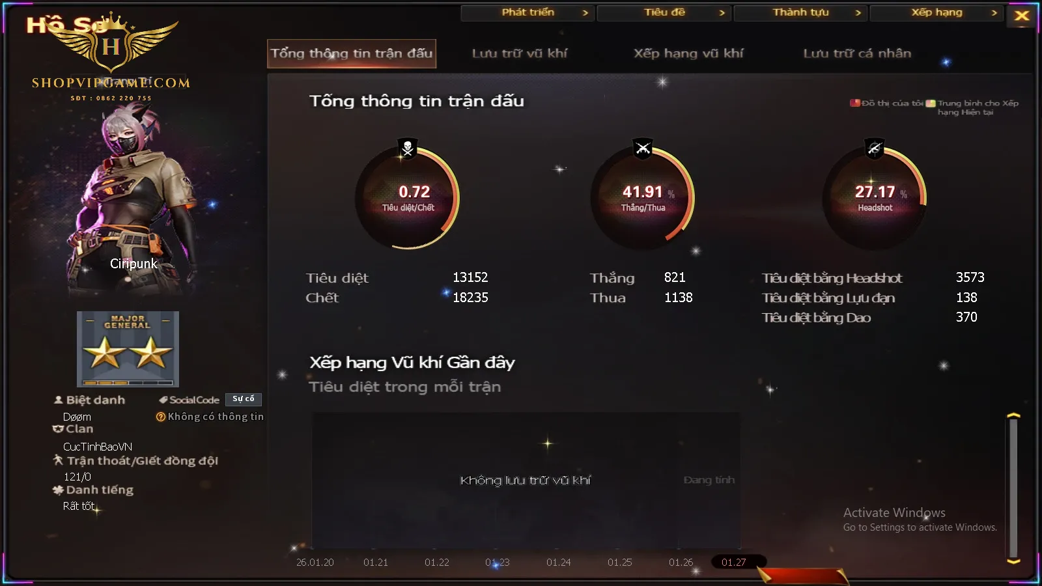Open the Lưu trữ cá nhân tab
Image resolution: width=1042 pixels, height=586 pixels.
coord(857,53)
